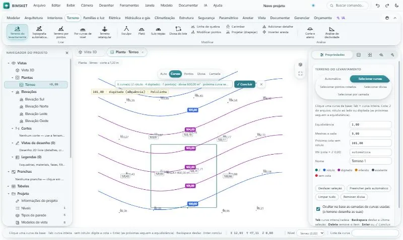The height and width of the screenshot is (240, 403).
Task: Select Projetar (drapejar) tool
Action: coord(242,32)
